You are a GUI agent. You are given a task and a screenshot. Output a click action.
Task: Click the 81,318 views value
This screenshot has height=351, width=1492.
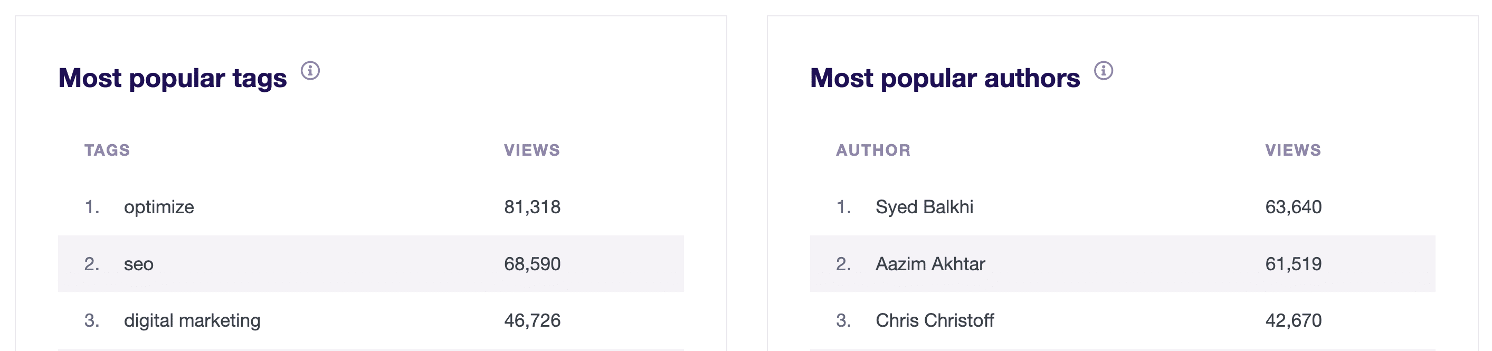point(533,207)
